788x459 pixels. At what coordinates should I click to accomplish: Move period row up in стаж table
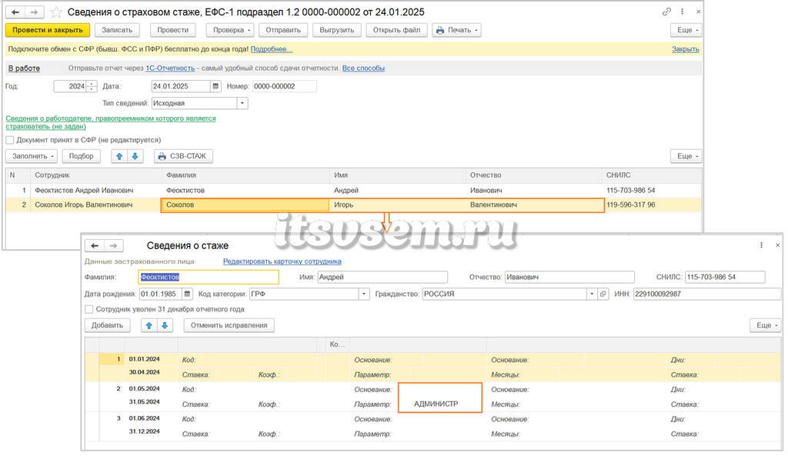(x=149, y=325)
